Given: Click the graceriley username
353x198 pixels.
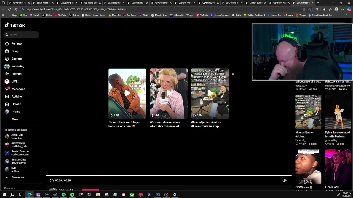Looking at the screenshot, I should tap(331, 140).
